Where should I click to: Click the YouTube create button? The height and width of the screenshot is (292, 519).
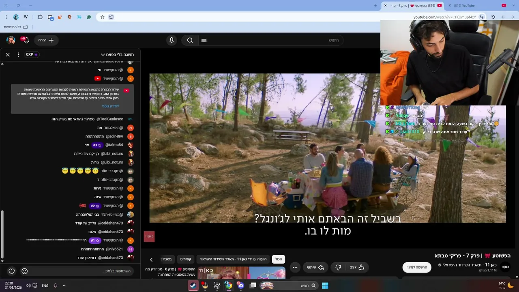click(46, 40)
